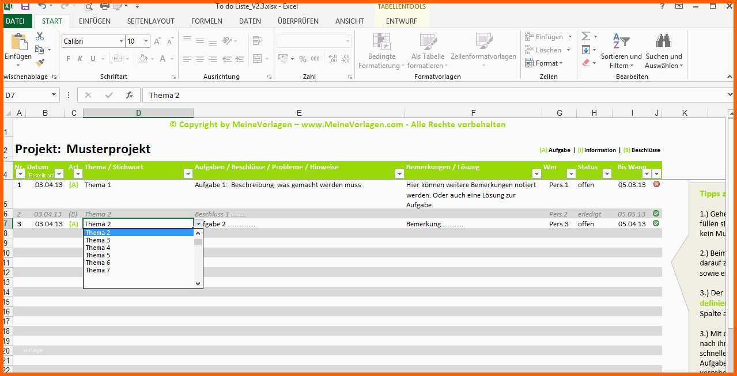737x376 pixels.
Task: Switch to the ÜBERPRÜFEN tab
Action: point(298,21)
